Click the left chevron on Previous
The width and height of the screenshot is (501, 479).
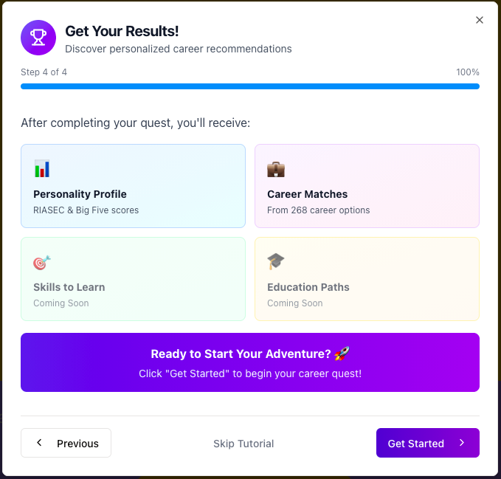[x=39, y=443]
